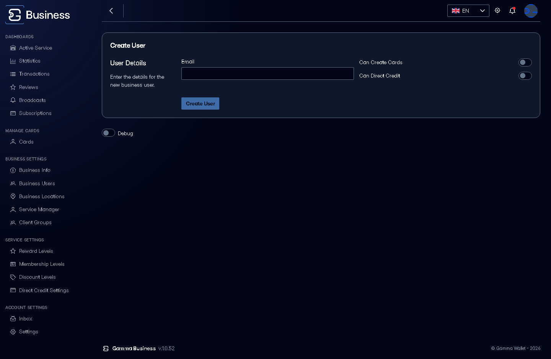Image resolution: width=551 pixels, height=359 pixels.
Task: Click the User Details heading
Action: [x=128, y=63]
